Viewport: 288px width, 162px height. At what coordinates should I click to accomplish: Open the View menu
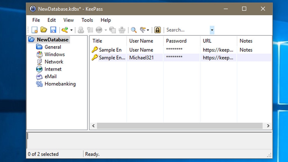68,20
